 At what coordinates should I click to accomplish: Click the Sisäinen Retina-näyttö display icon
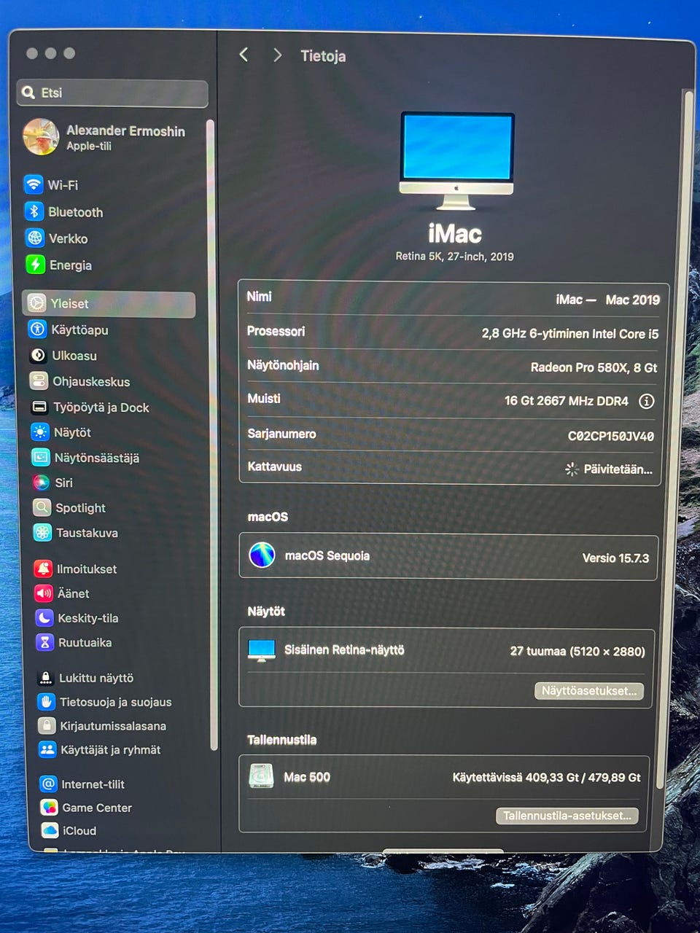pos(262,650)
